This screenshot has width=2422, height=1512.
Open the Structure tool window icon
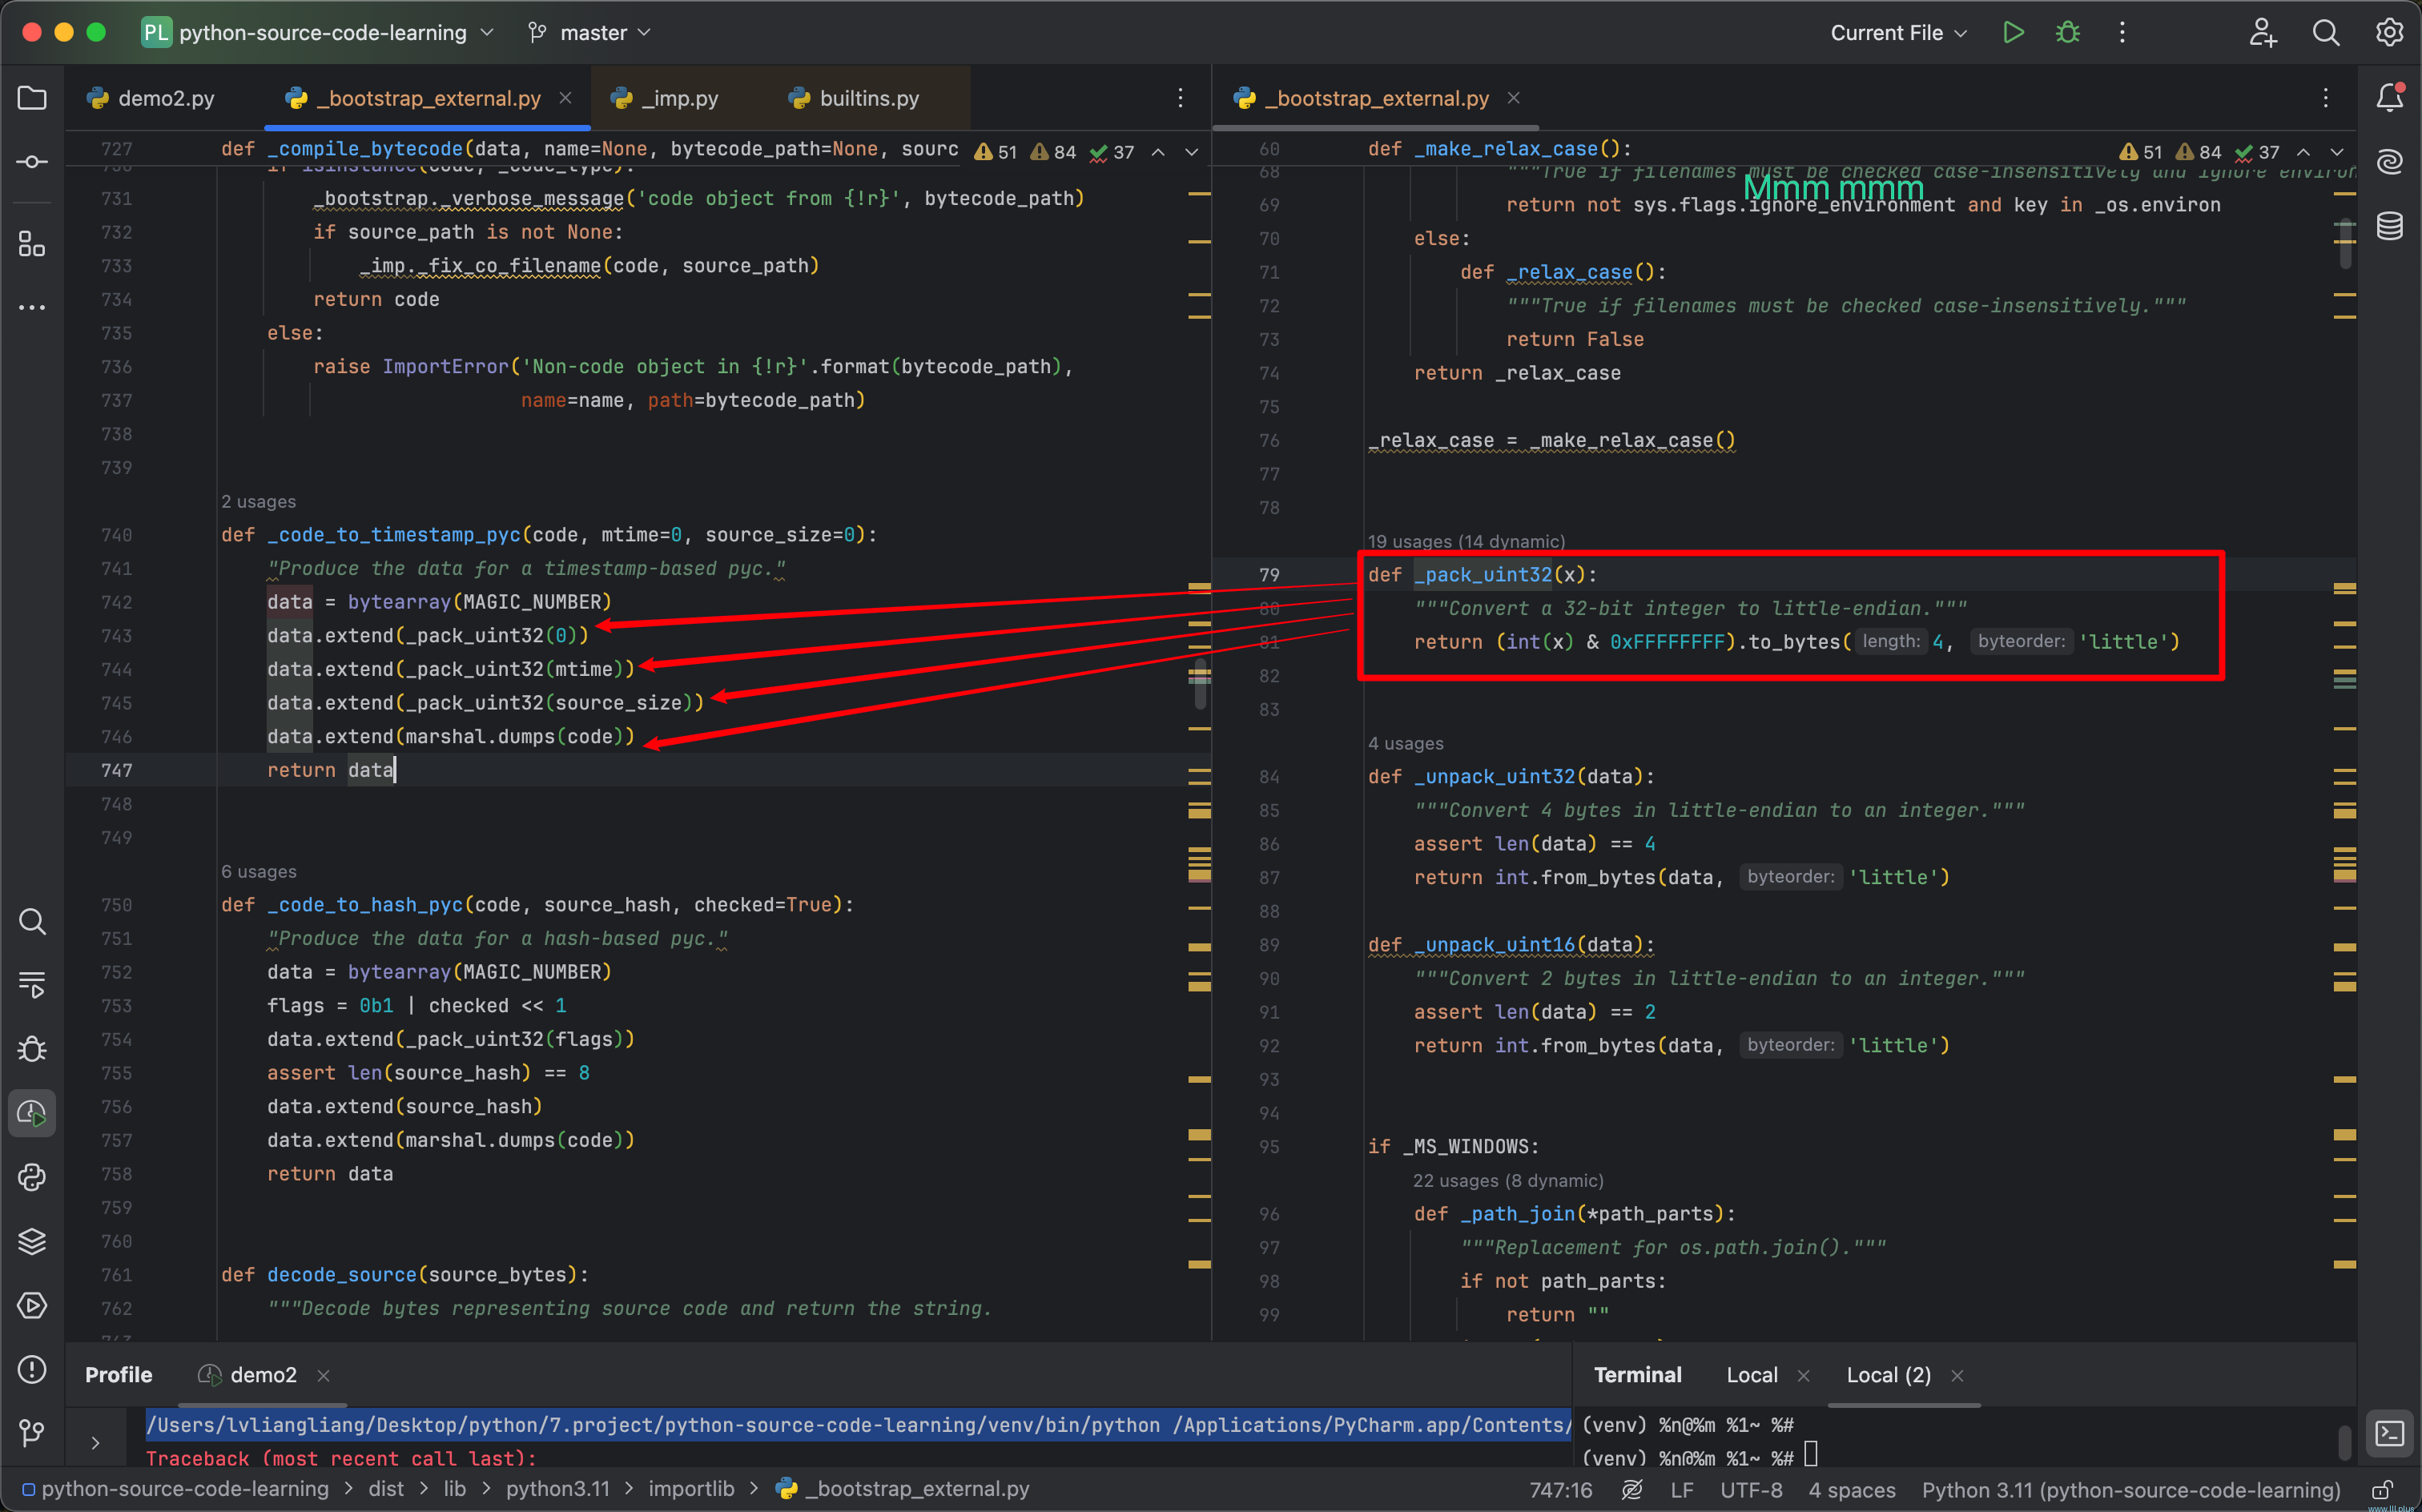pos(32,244)
